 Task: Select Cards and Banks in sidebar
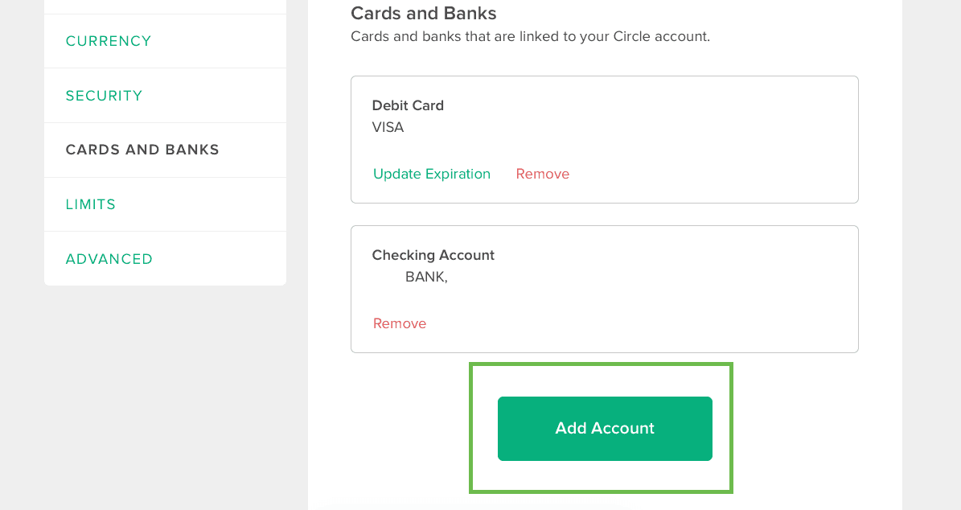pos(142,150)
